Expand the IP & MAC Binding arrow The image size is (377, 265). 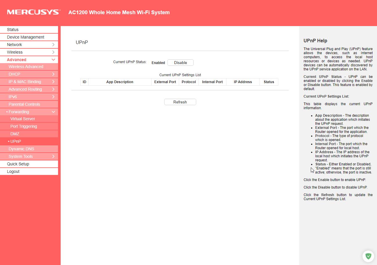click(x=53, y=82)
